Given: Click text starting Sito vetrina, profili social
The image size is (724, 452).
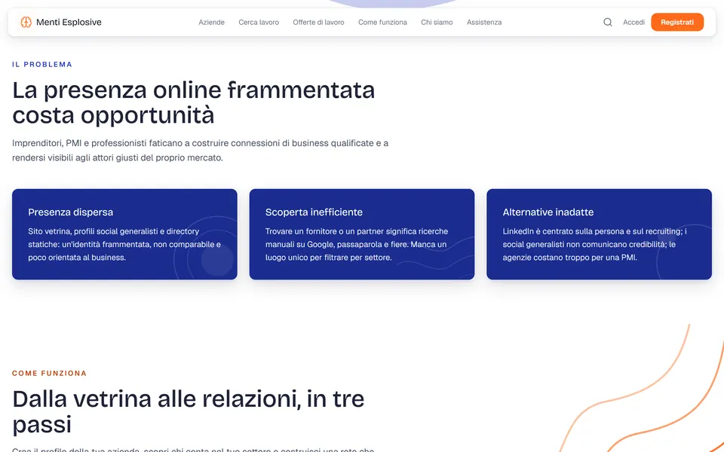Looking at the screenshot, I should coord(124,244).
